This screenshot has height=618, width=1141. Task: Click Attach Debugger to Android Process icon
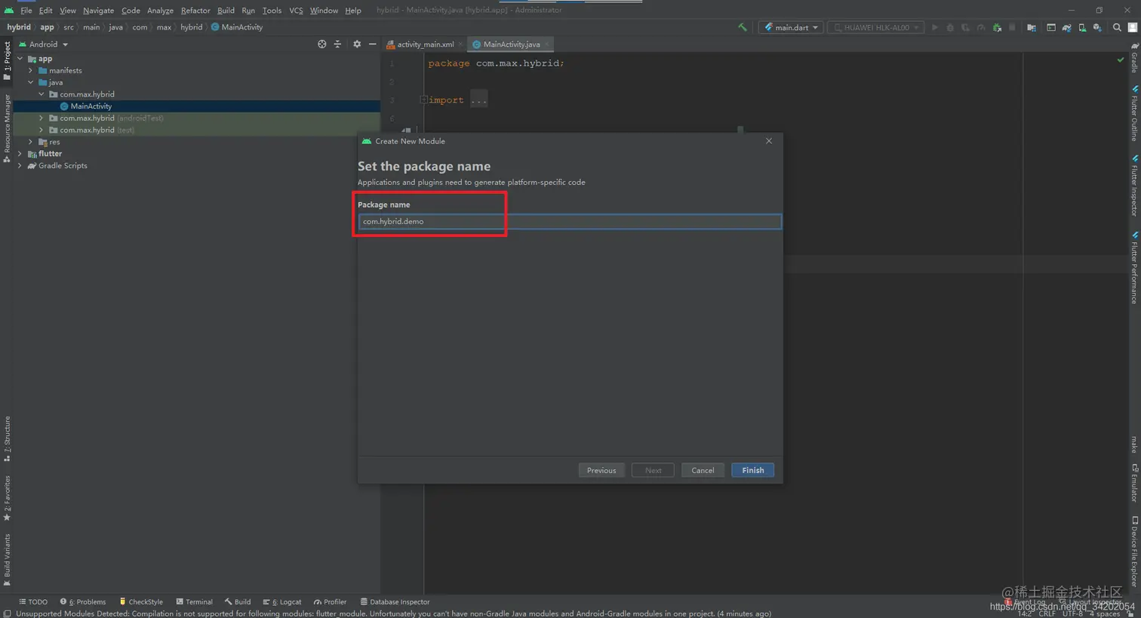tap(997, 27)
